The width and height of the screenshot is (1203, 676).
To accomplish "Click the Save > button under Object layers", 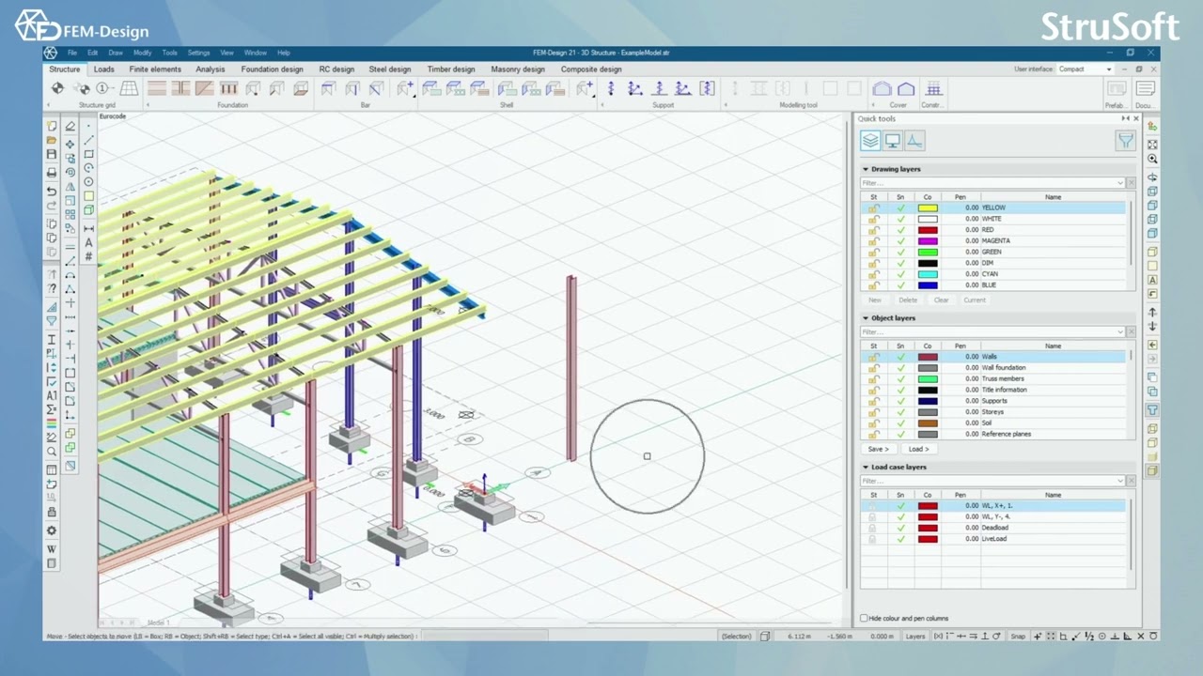I will tap(878, 449).
